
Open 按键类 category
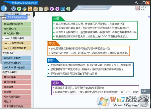(x=17, y=92)
